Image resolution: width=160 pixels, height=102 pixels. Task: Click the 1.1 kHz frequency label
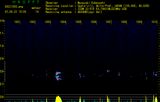point(2,33)
